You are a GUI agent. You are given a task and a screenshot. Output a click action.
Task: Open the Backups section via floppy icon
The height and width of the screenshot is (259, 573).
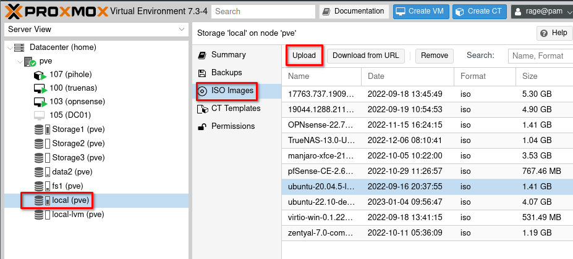(202, 73)
